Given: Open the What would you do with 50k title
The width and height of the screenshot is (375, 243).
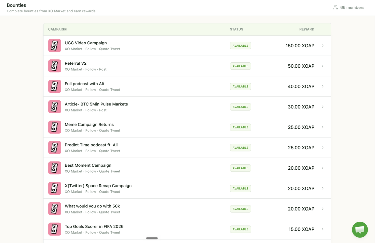Looking at the screenshot, I should [92, 206].
